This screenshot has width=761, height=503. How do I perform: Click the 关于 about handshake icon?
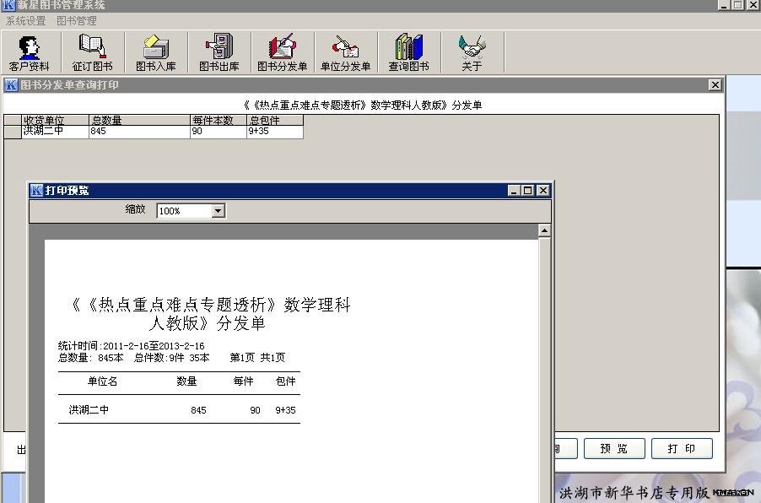coord(472,52)
